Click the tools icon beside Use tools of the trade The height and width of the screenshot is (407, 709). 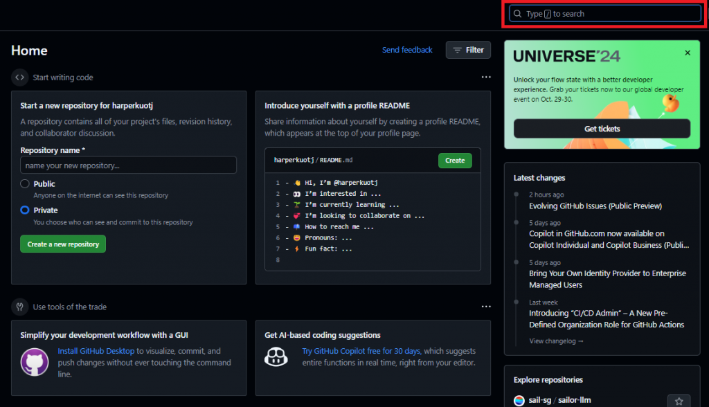[20, 307]
